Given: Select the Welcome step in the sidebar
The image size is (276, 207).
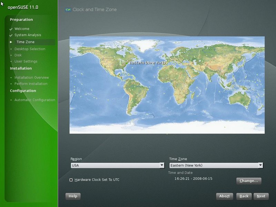Looking at the screenshot, I should pos(22,29).
